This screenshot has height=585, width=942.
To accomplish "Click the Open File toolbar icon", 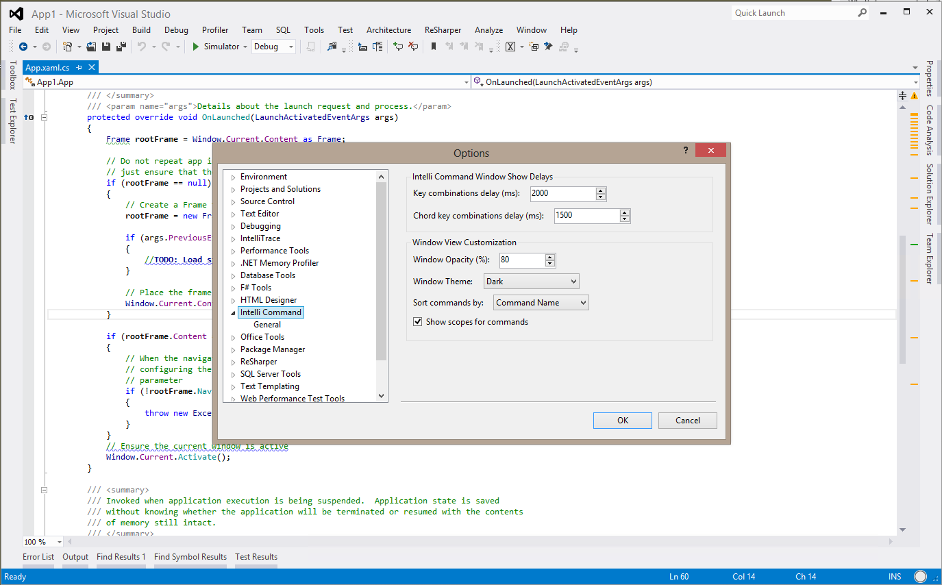I will [x=92, y=47].
